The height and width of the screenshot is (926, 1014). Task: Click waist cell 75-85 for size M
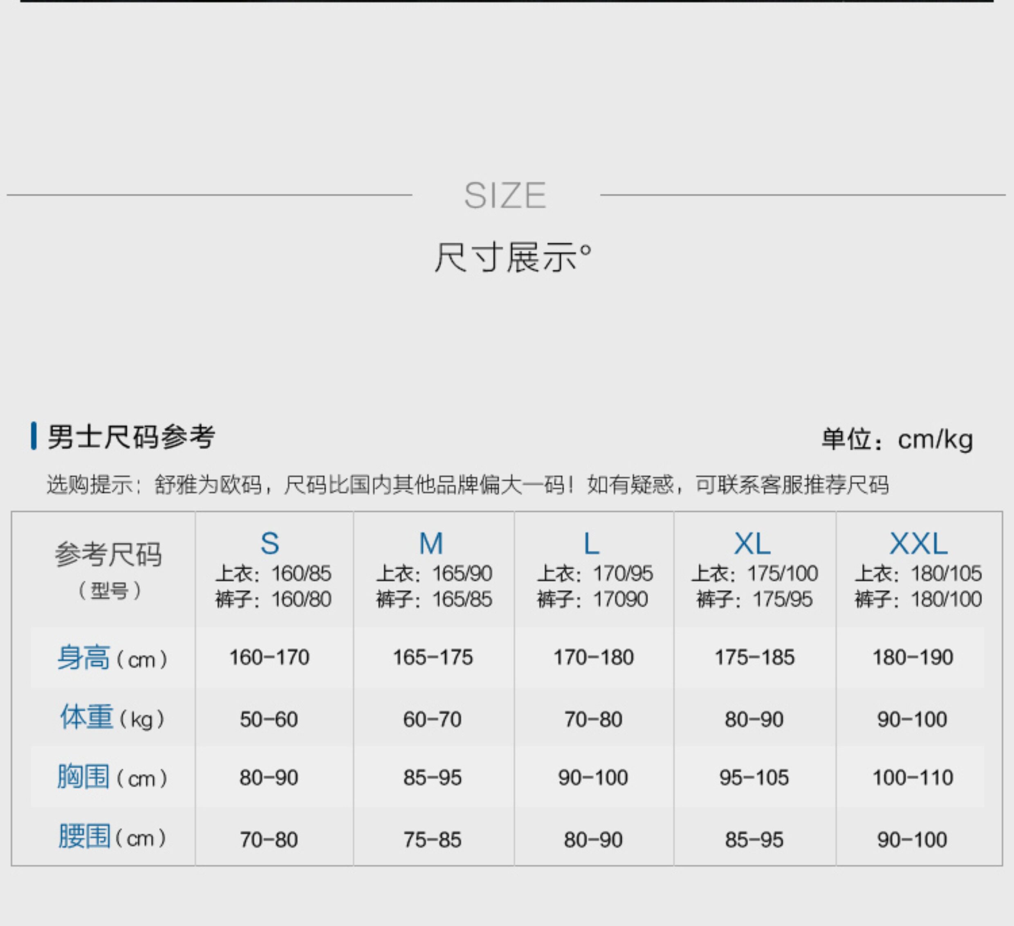(x=432, y=839)
